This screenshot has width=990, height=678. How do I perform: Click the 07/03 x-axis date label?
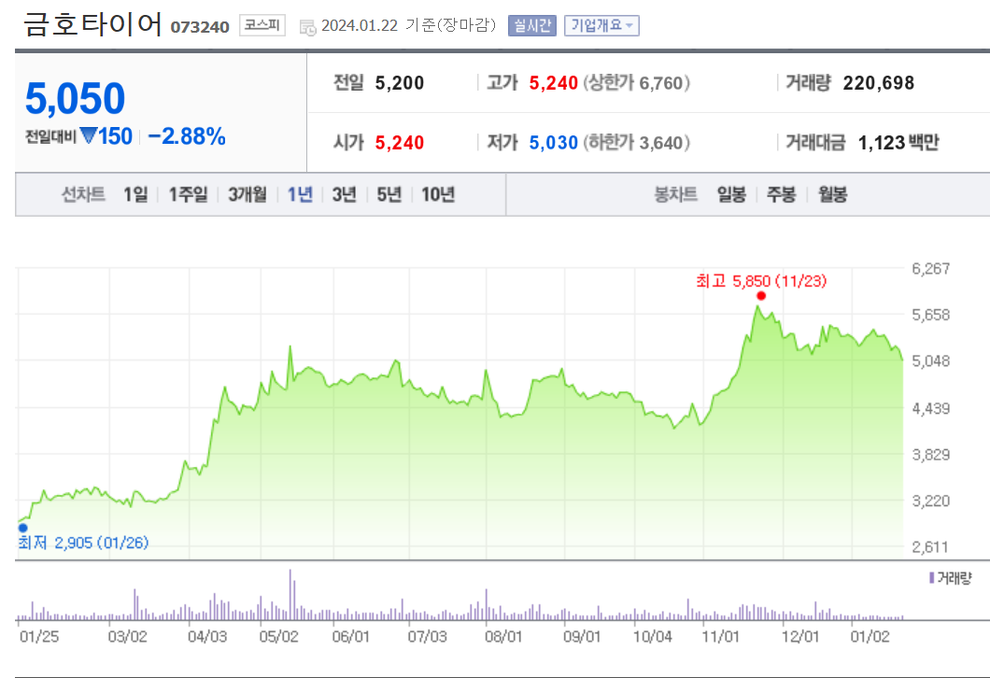pos(428,636)
